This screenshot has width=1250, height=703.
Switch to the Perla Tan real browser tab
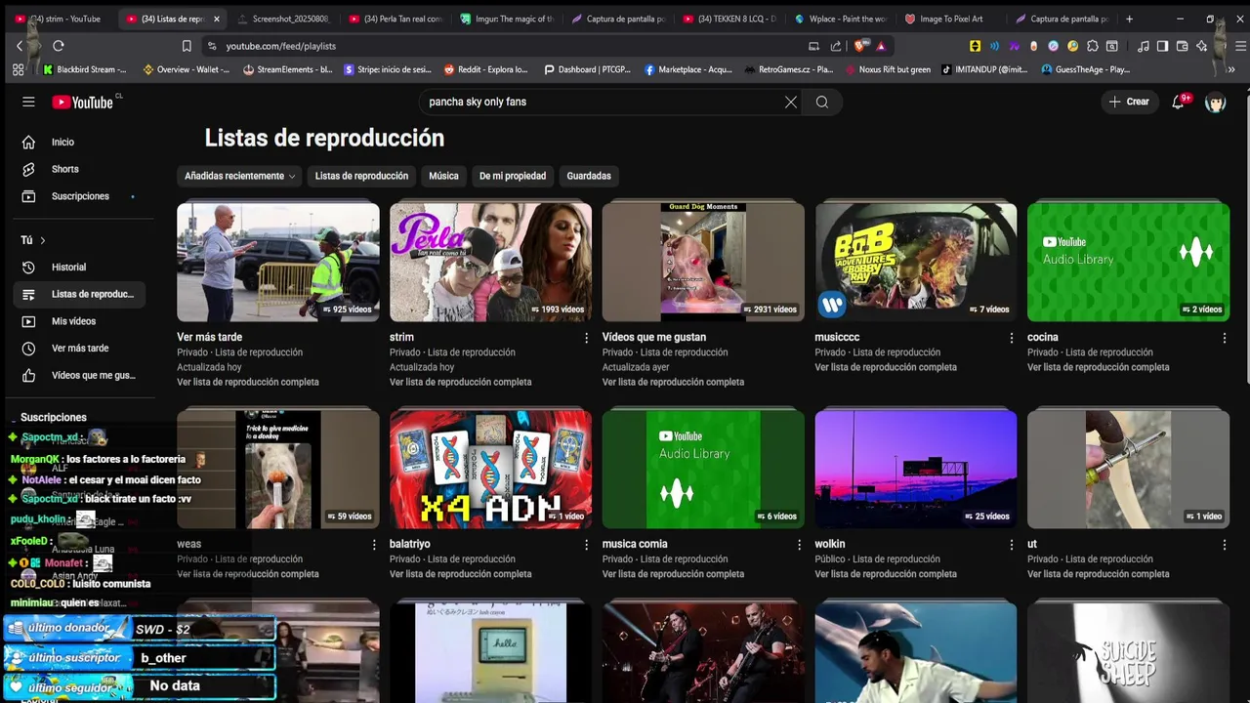pos(396,19)
